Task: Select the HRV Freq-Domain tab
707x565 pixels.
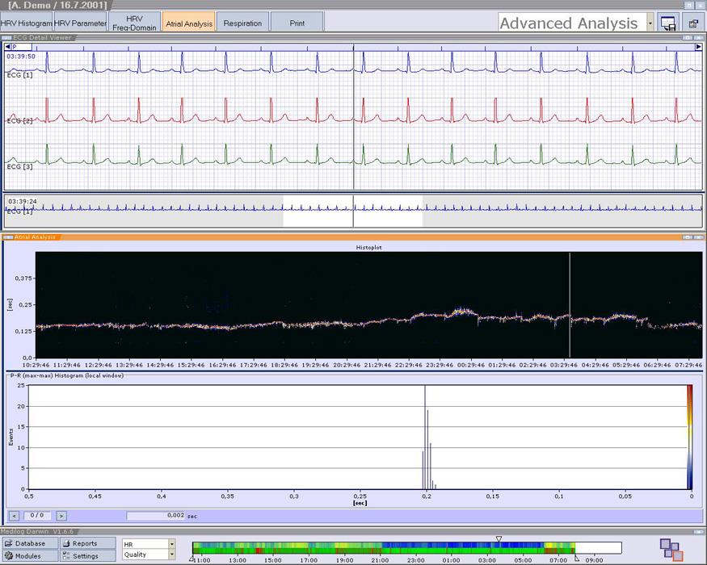Action: (135, 22)
